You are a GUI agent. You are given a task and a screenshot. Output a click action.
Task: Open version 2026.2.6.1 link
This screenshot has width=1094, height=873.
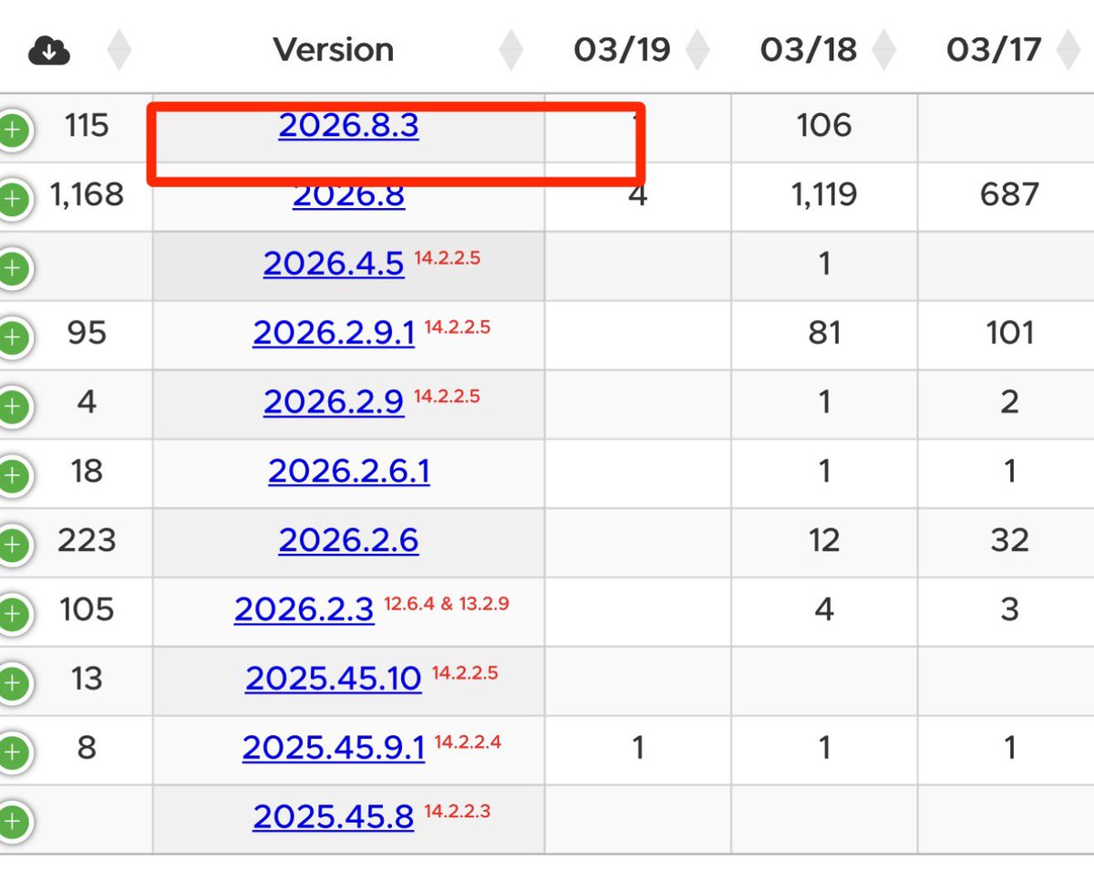coord(349,472)
